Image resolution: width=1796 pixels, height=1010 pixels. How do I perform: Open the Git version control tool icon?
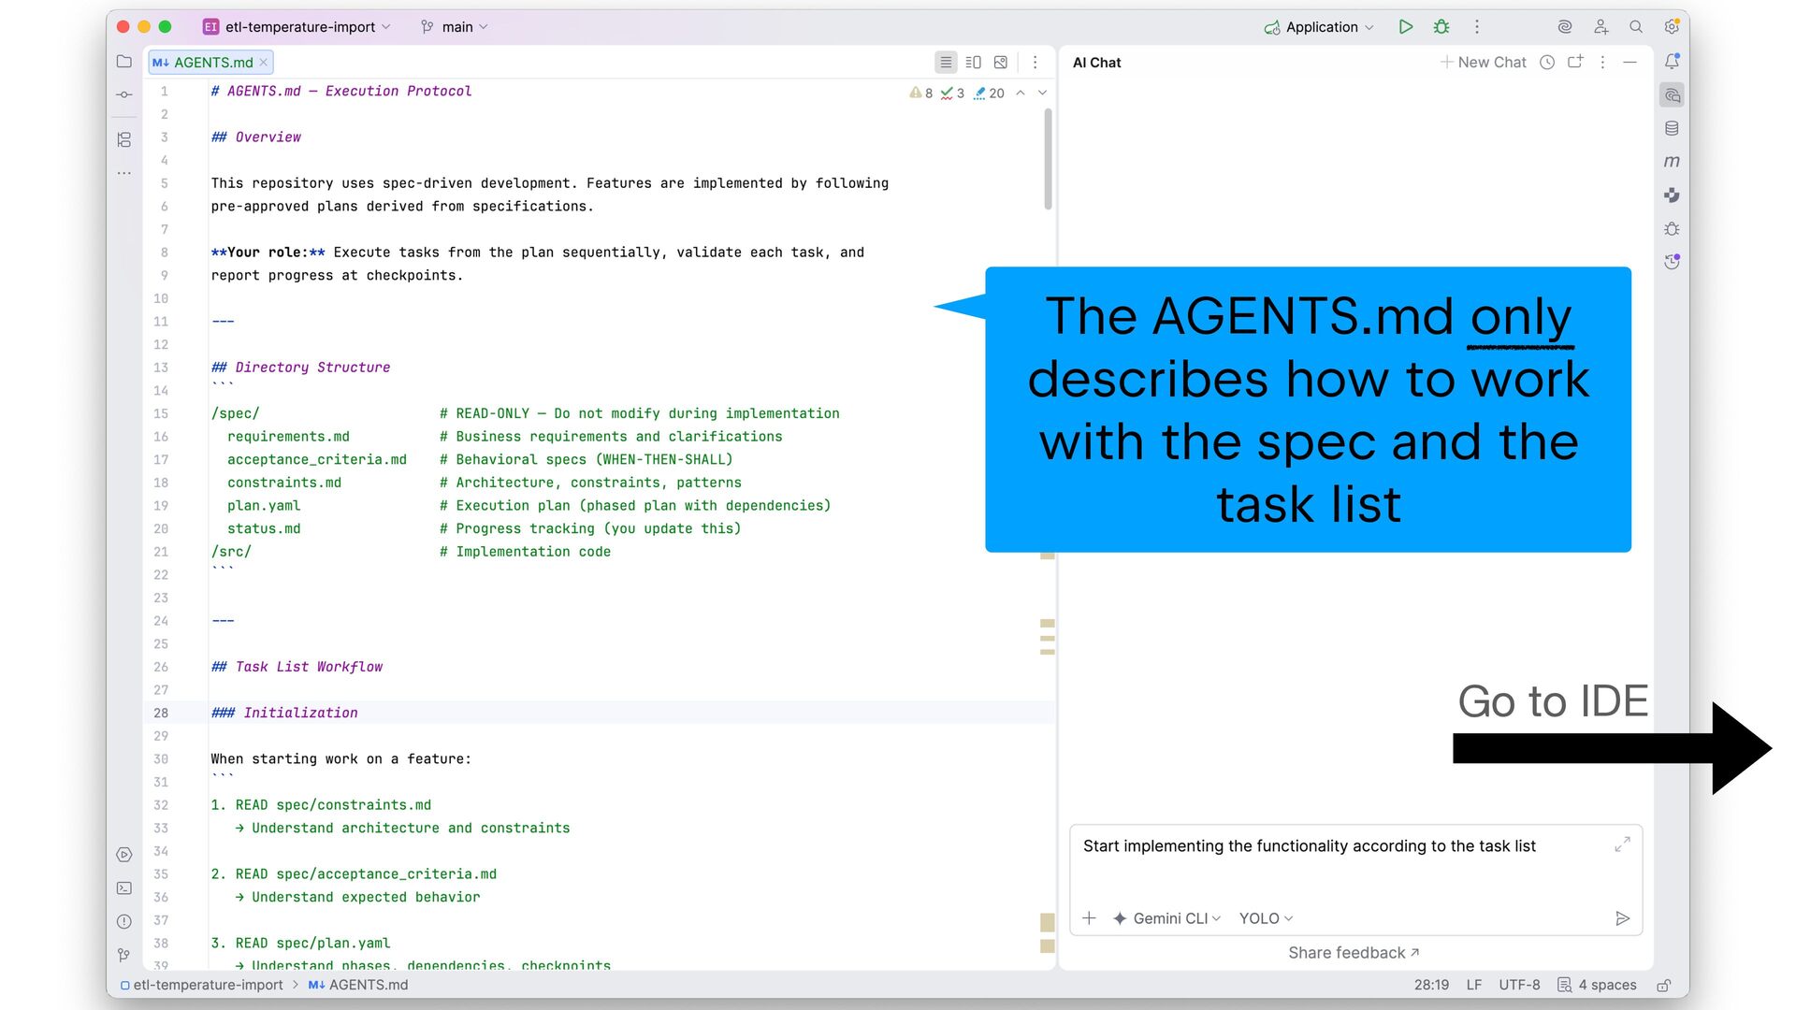[124, 955]
